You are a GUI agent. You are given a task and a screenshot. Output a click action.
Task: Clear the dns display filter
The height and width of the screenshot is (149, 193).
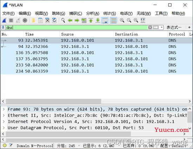click(x=150, y=27)
